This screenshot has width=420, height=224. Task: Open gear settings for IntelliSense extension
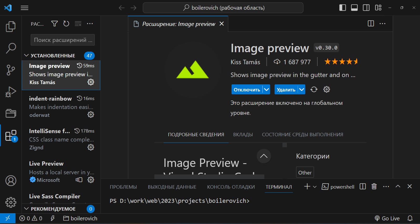pyautogui.click(x=91, y=147)
